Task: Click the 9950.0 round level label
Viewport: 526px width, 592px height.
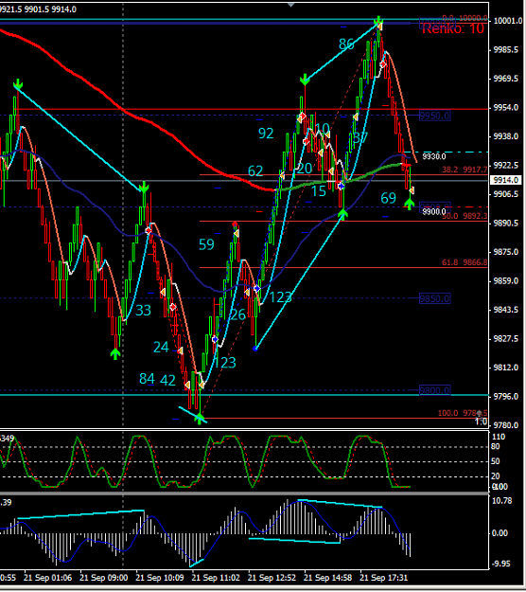Action: click(435, 116)
